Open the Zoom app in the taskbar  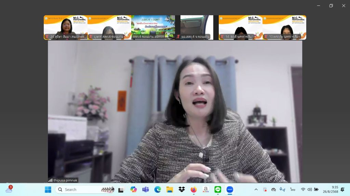point(230,190)
